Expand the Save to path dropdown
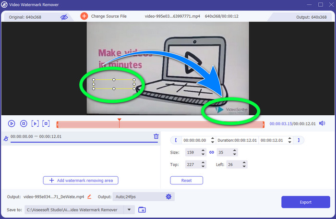336x219 pixels. (129, 209)
